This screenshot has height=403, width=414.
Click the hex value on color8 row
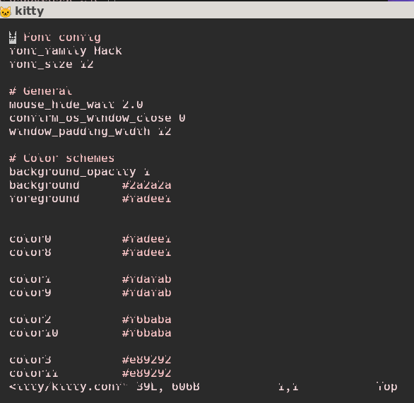point(146,252)
